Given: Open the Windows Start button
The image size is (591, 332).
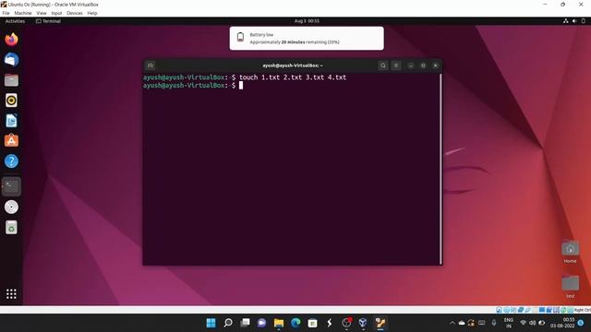Looking at the screenshot, I should click(211, 323).
